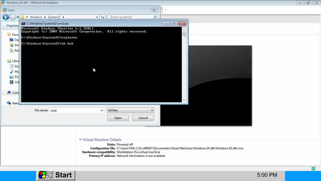Open File name combo box dropdown arrow
The image size is (321, 181).
click(x=102, y=110)
